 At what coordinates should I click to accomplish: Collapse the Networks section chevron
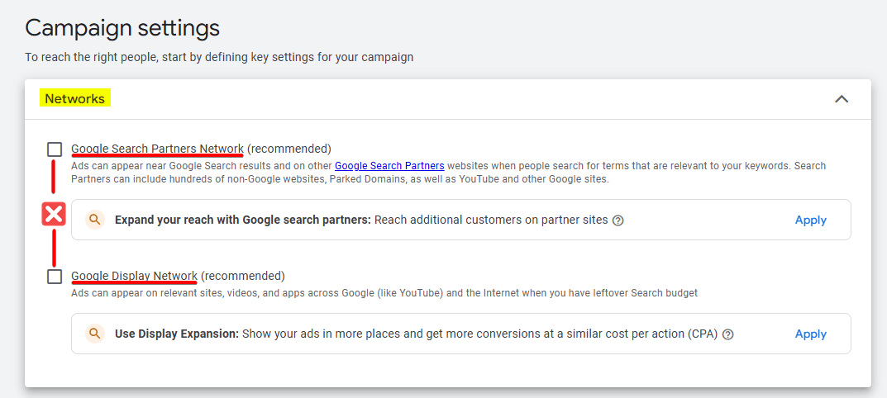(842, 99)
